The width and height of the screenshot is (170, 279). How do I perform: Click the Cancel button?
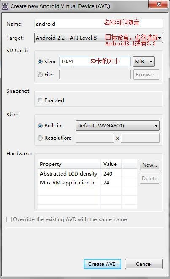point(144,264)
